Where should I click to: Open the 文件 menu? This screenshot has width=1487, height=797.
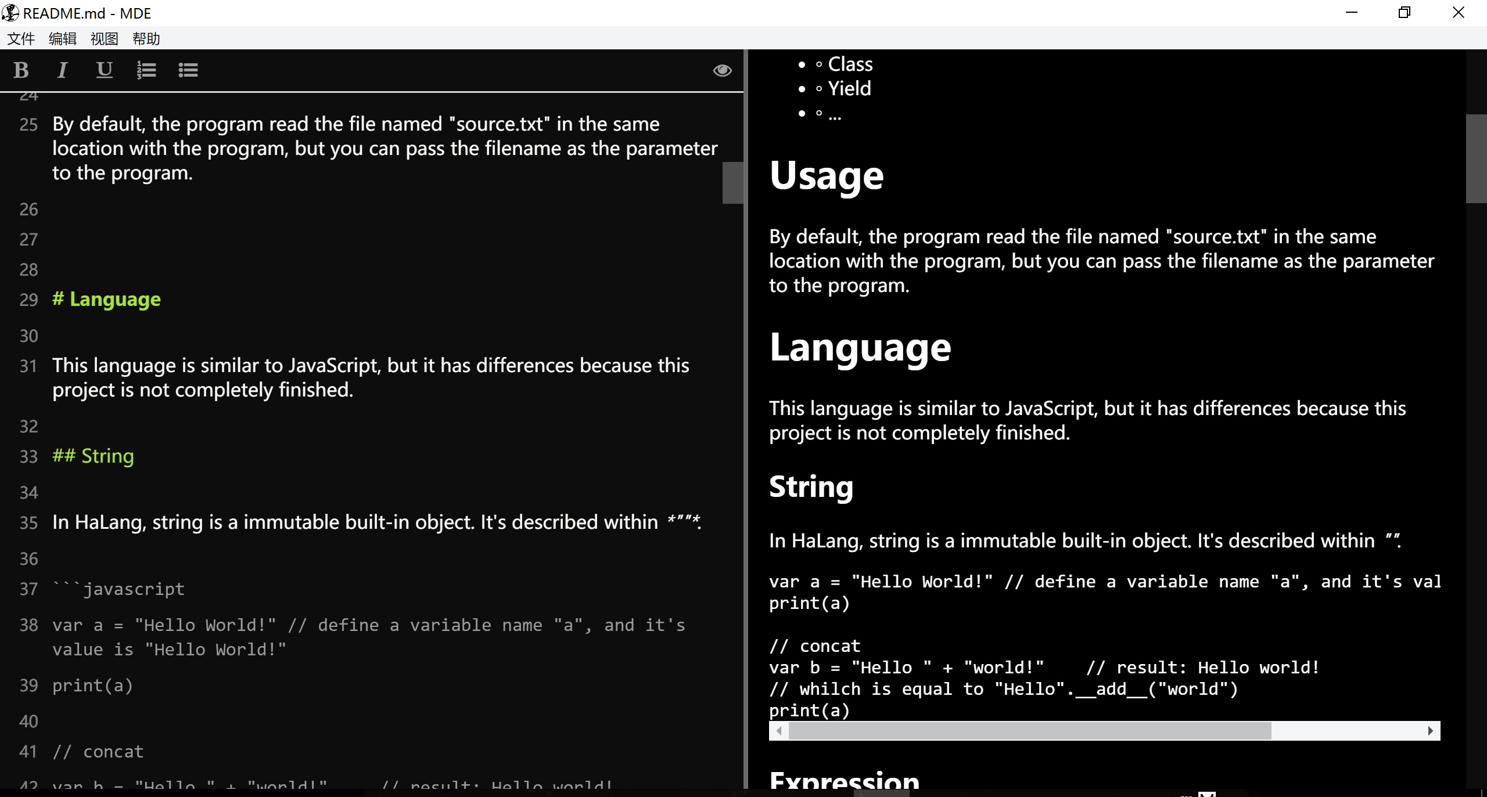tap(21, 39)
